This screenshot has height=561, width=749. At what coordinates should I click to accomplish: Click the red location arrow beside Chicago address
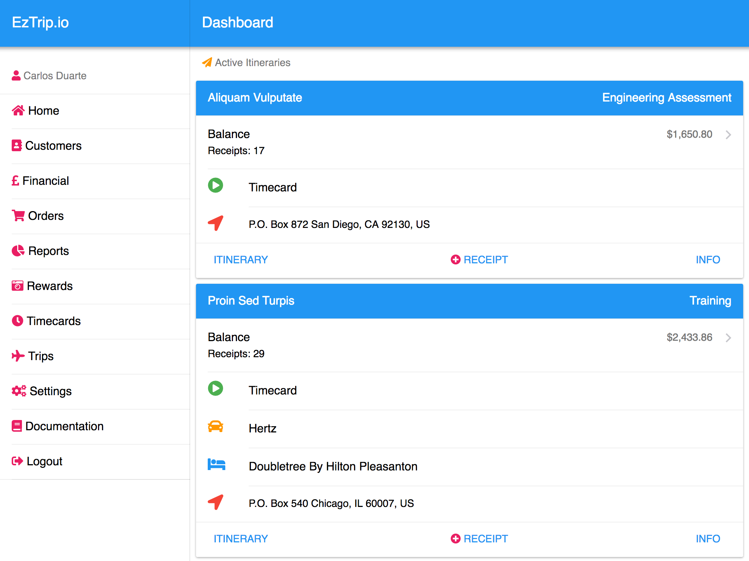[215, 502]
